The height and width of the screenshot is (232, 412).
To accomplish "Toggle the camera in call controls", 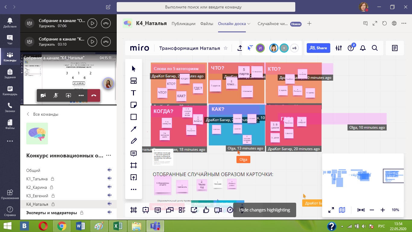I will [43, 95].
